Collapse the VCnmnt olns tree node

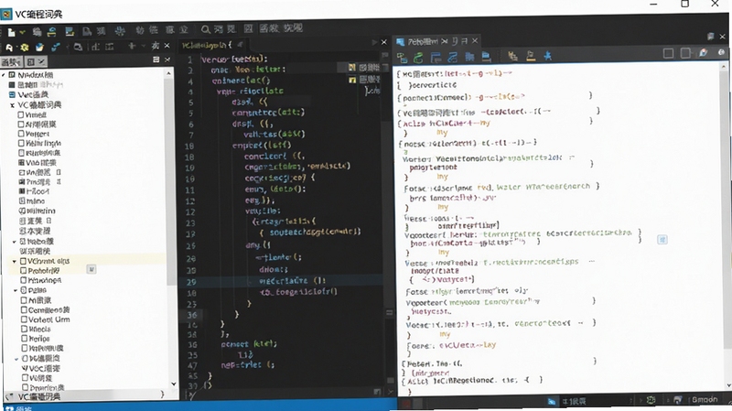[15, 261]
